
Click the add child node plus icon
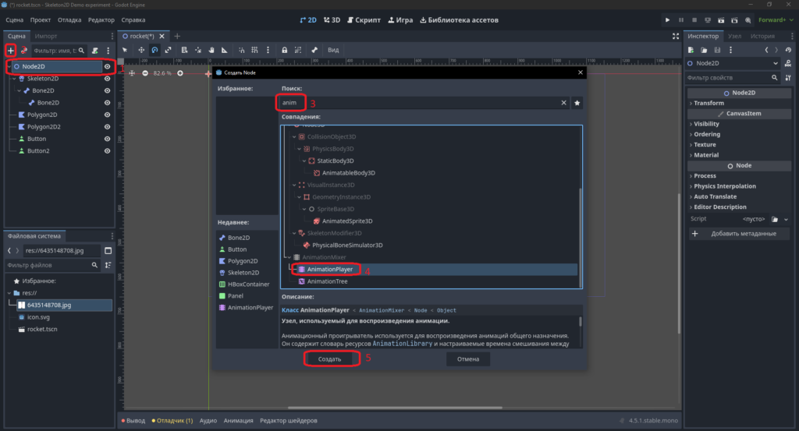(x=11, y=51)
